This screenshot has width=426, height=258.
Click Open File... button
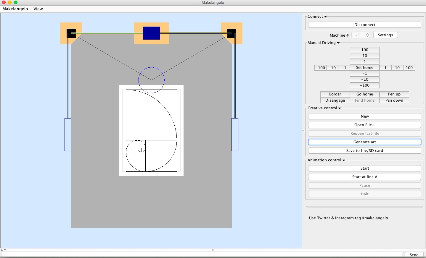365,125
